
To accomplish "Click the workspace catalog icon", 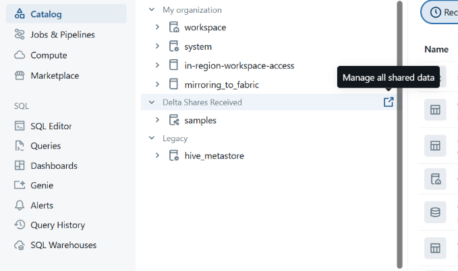I will (173, 28).
